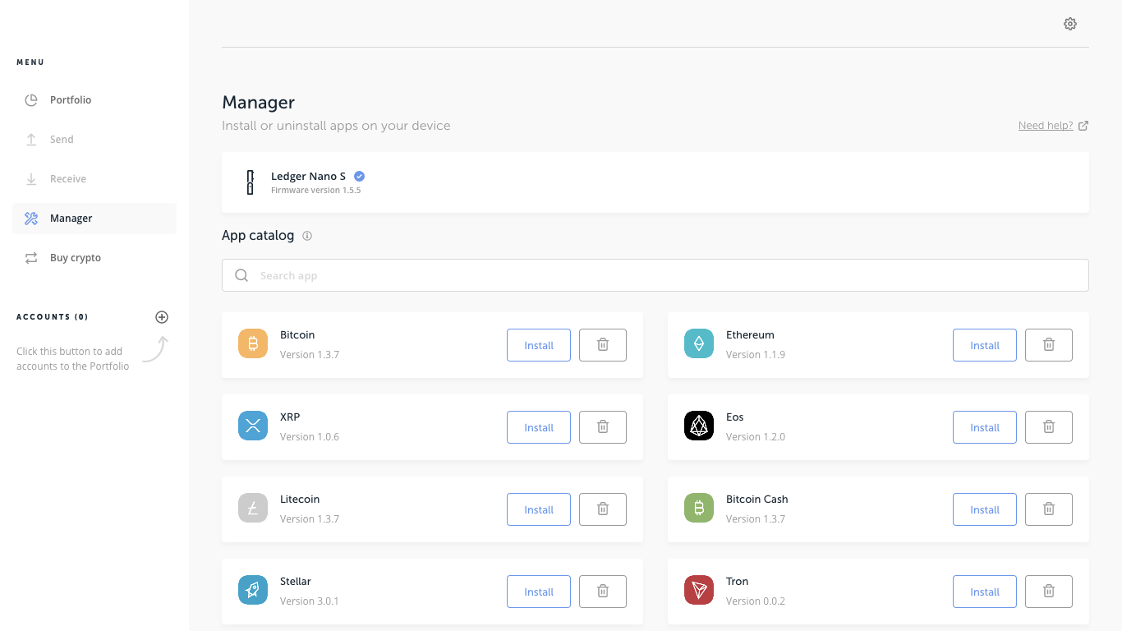
Task: Click the Tron app logo icon
Action: [x=699, y=590]
